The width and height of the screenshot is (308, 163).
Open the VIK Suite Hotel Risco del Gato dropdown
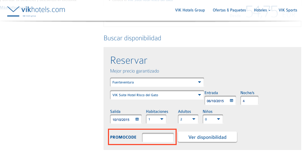[157, 95]
